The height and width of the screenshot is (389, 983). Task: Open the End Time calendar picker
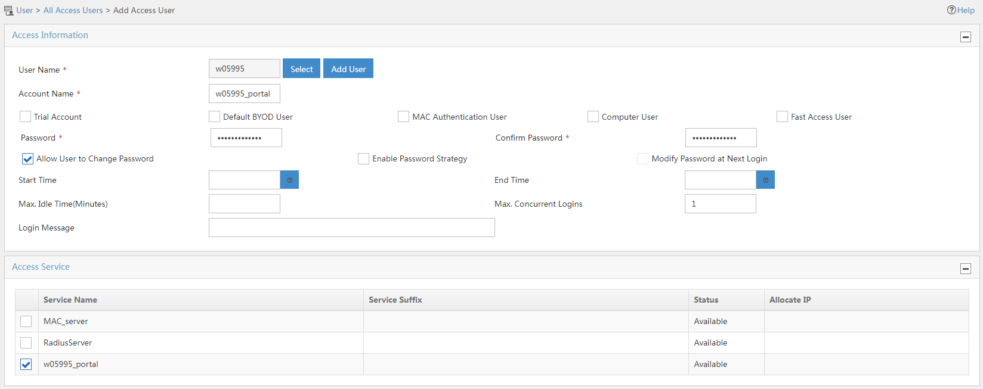765,180
